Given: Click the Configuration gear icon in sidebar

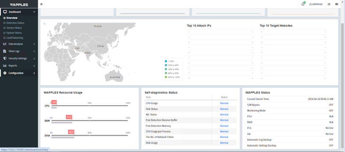Looking at the screenshot, I should click(5, 73).
